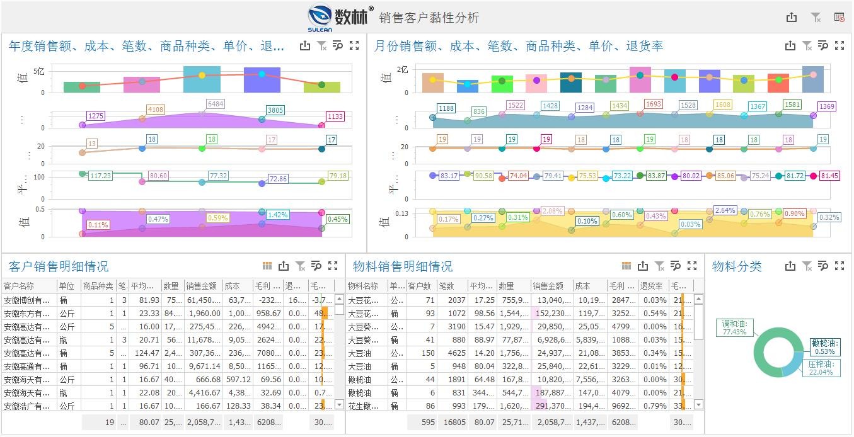Clear filter on customer sales detail grid

pos(301,266)
